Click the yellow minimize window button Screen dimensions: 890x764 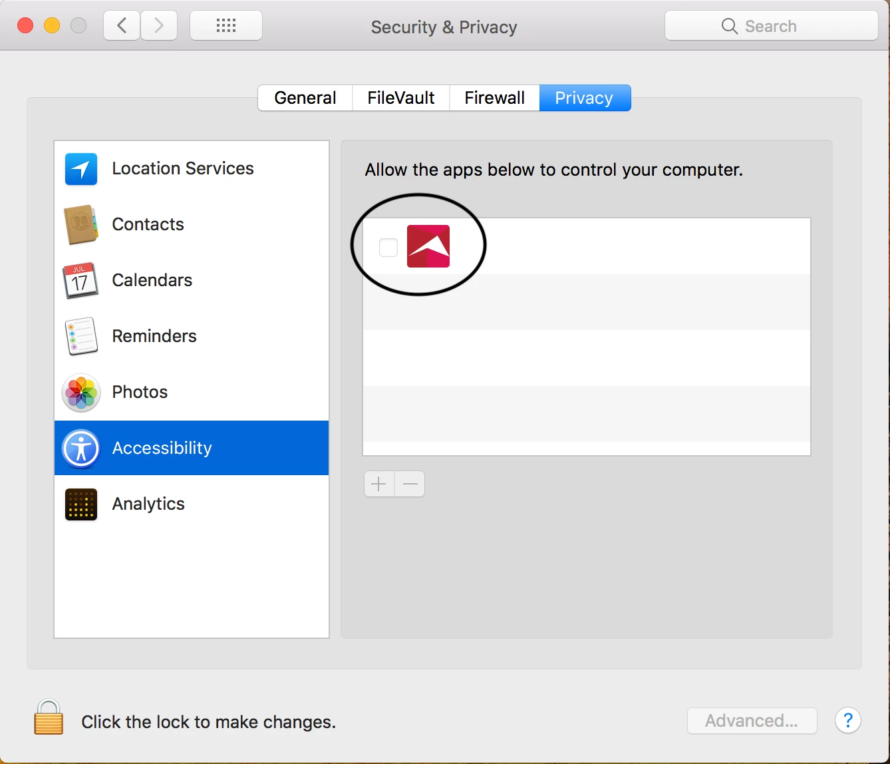52,26
